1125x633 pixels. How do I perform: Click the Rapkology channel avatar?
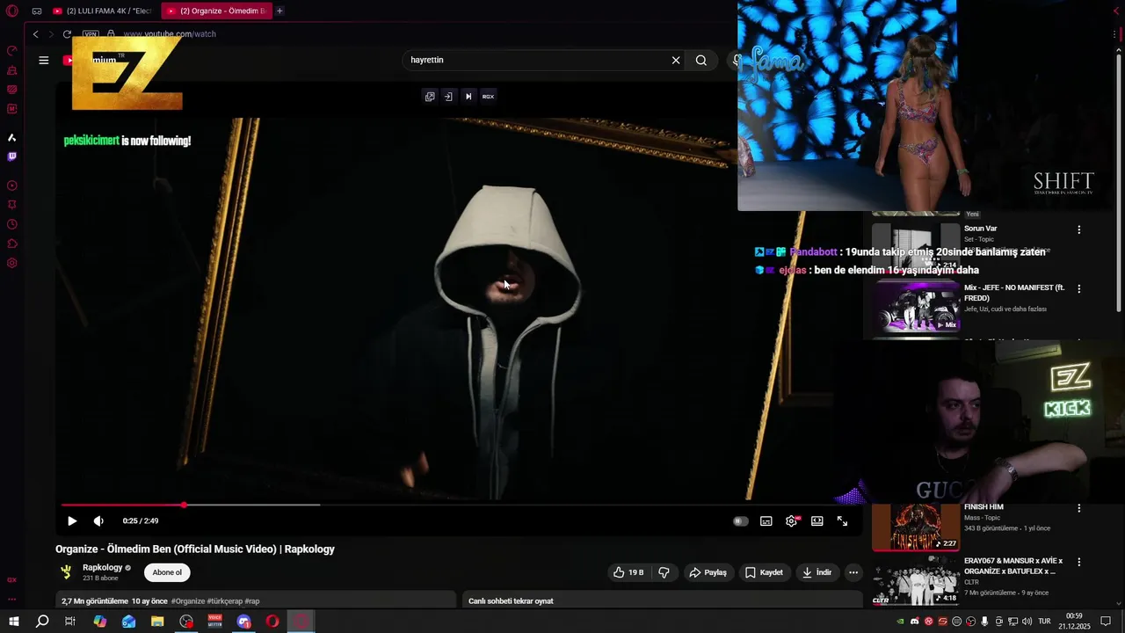click(x=66, y=572)
